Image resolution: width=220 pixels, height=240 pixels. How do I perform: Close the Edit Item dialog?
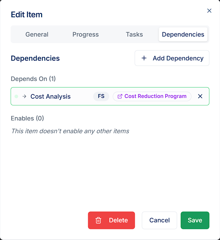[209, 11]
